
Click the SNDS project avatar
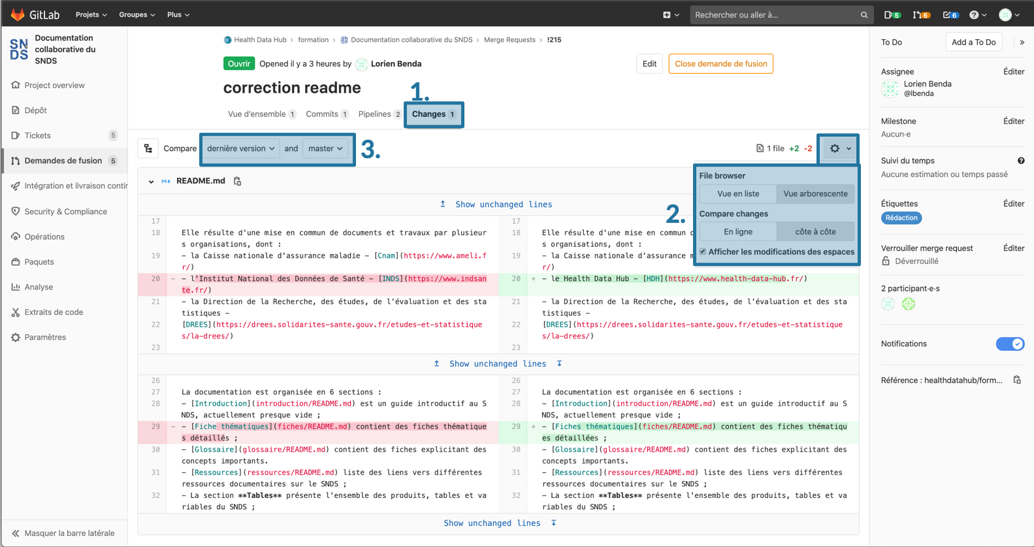pos(19,49)
